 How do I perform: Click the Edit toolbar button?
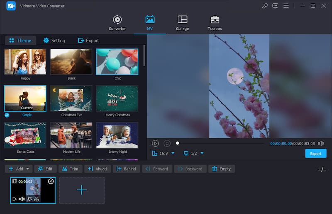coord(45,169)
